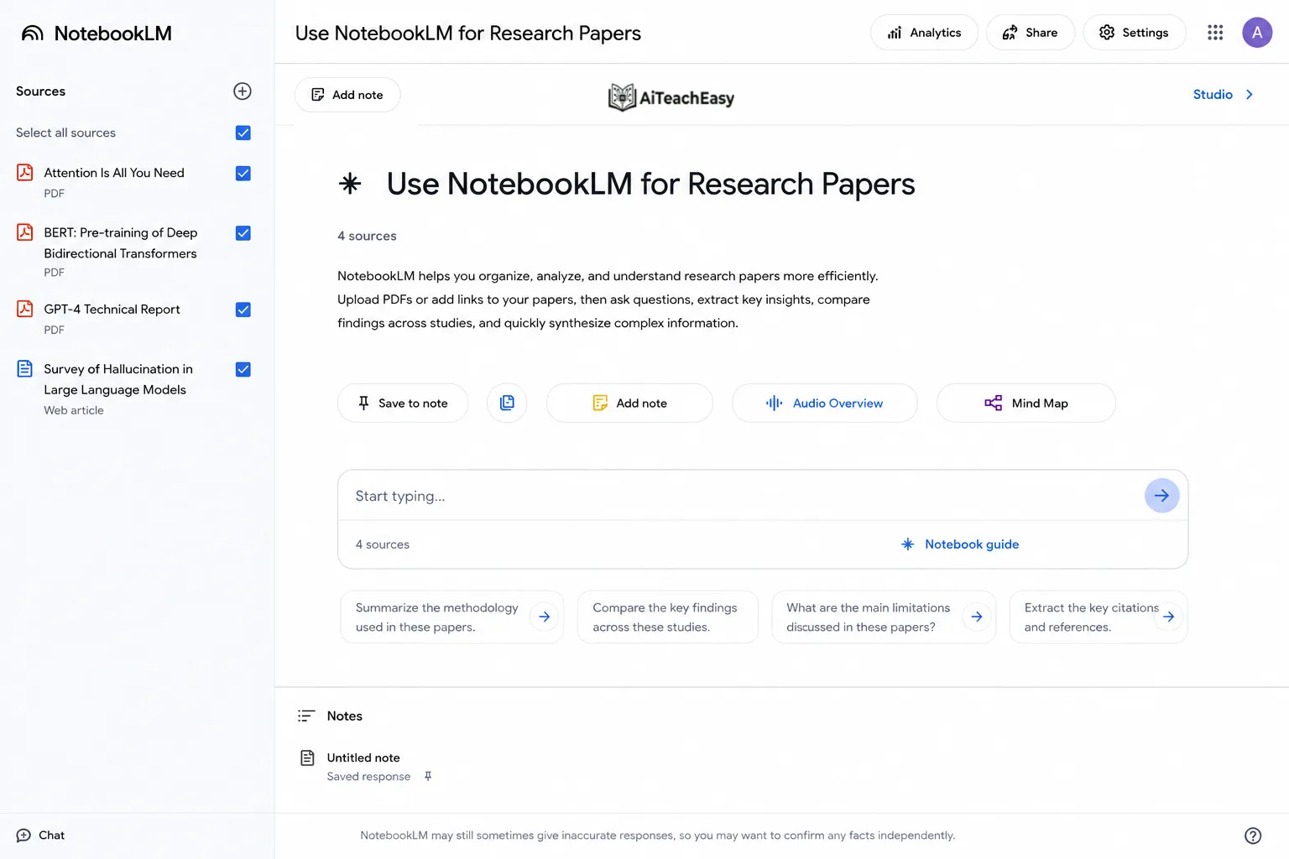Click '4 sources' label under title
This screenshot has height=859, width=1289.
(x=367, y=236)
